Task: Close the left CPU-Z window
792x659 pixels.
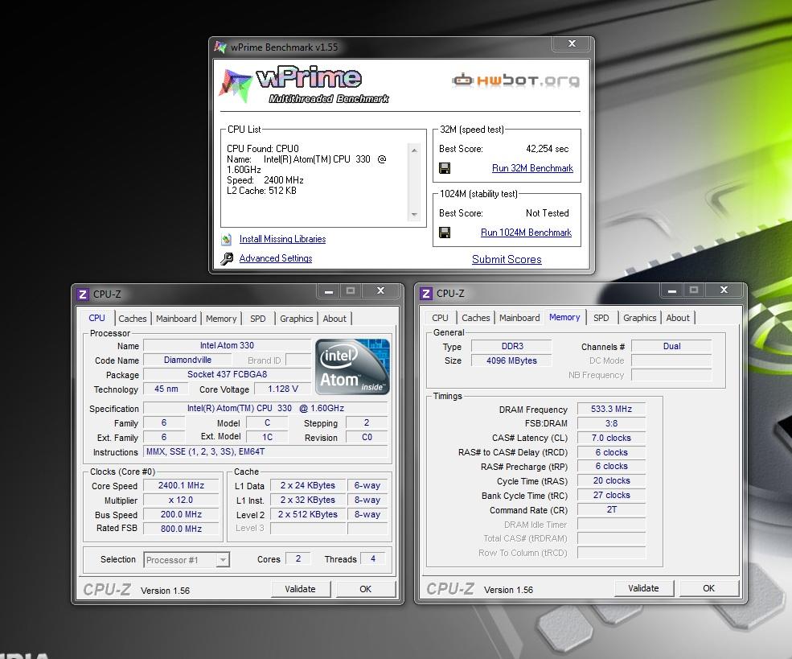Action: 381,291
